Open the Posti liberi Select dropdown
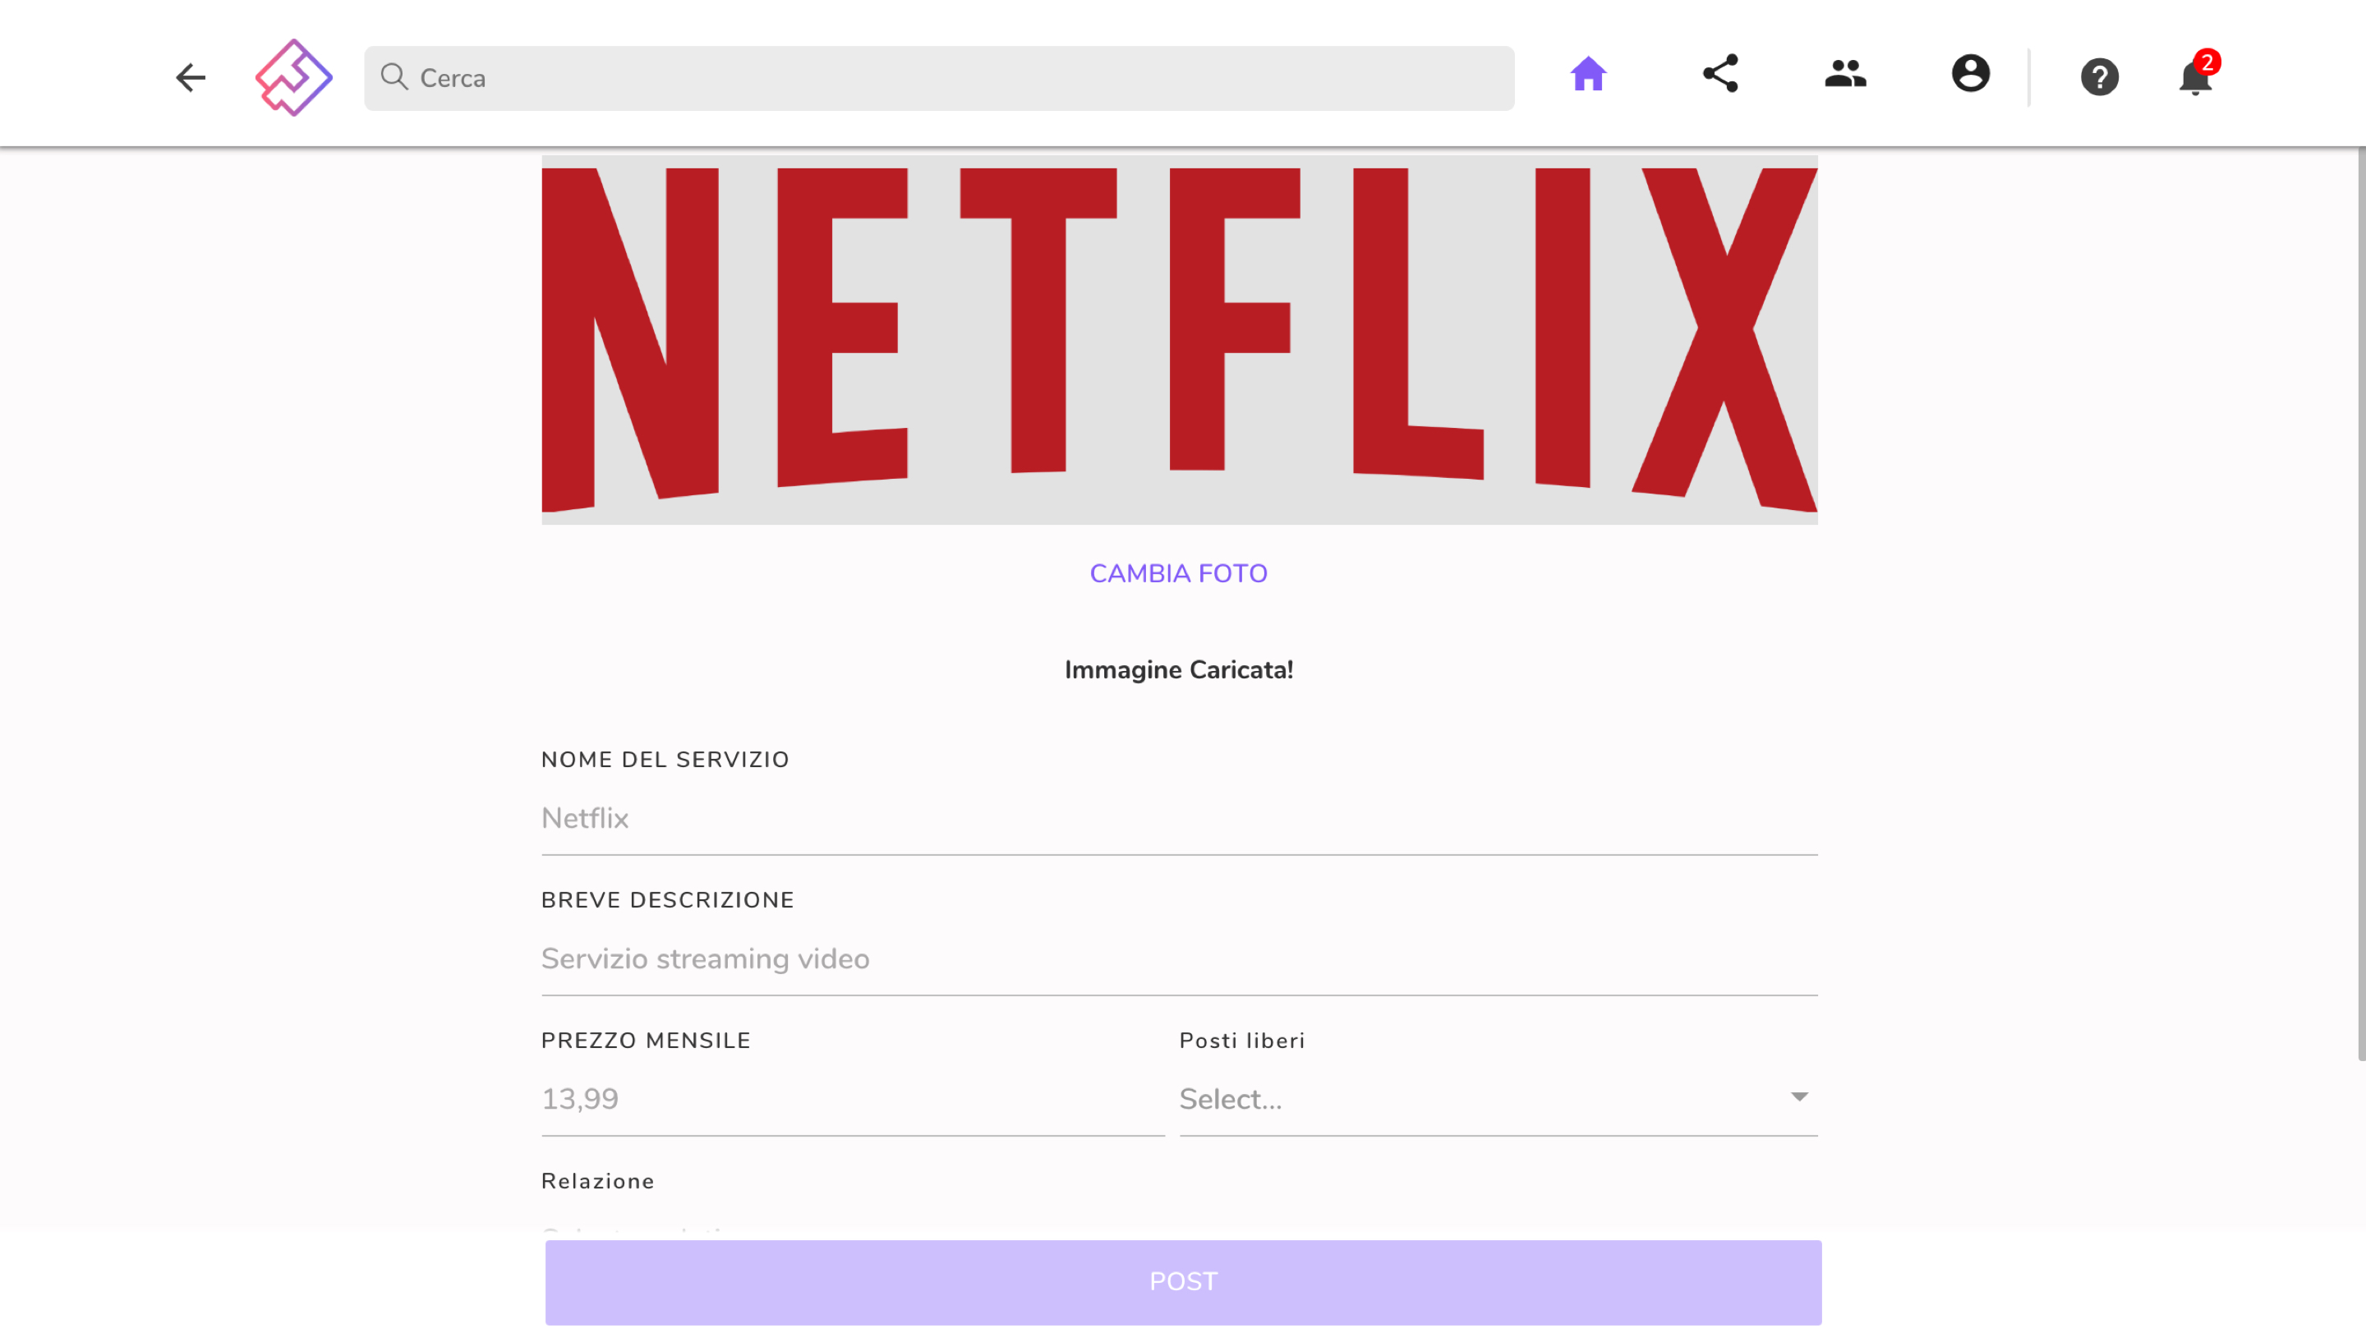Screen dimensions: 2366x1342 point(1498,1100)
